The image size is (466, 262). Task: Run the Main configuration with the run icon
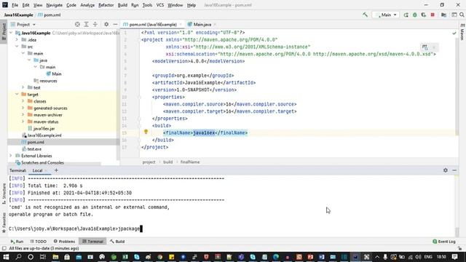pos(406,15)
